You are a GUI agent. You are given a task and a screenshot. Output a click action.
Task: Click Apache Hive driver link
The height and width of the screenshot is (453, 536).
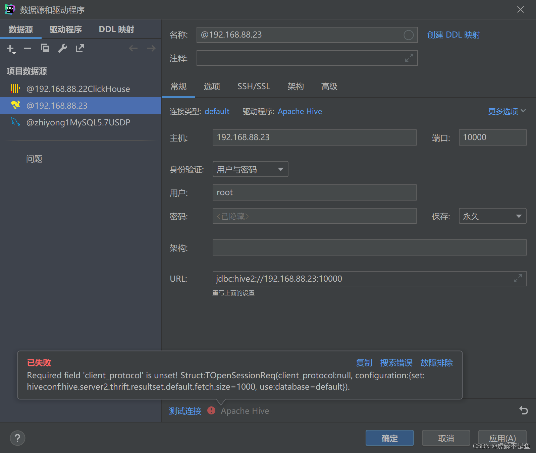(300, 111)
